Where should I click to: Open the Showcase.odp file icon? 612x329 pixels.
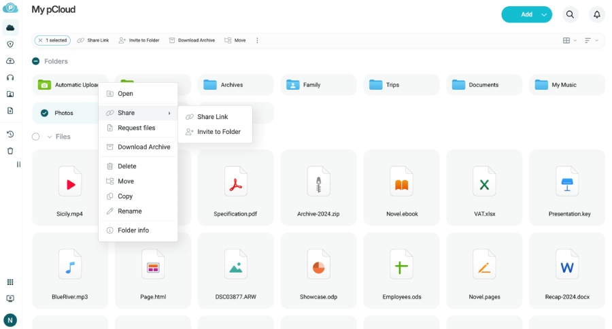318,264
